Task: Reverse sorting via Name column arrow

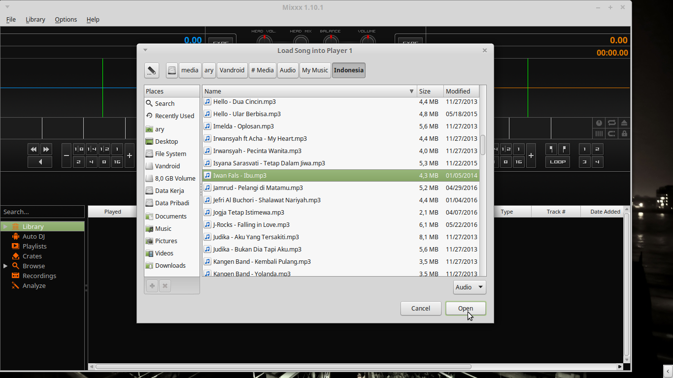Action: 412,91
